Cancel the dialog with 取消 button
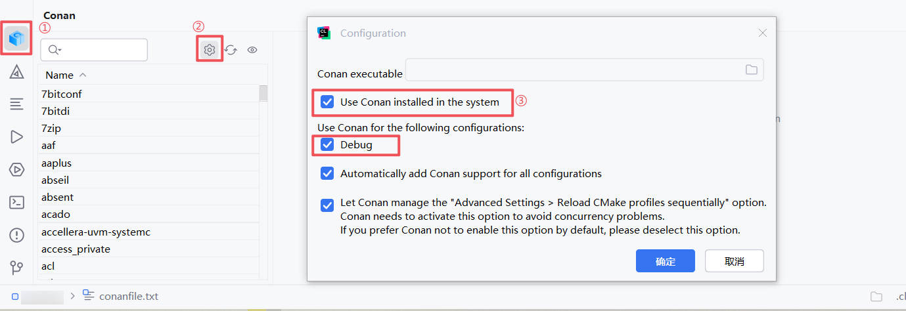 (x=734, y=261)
